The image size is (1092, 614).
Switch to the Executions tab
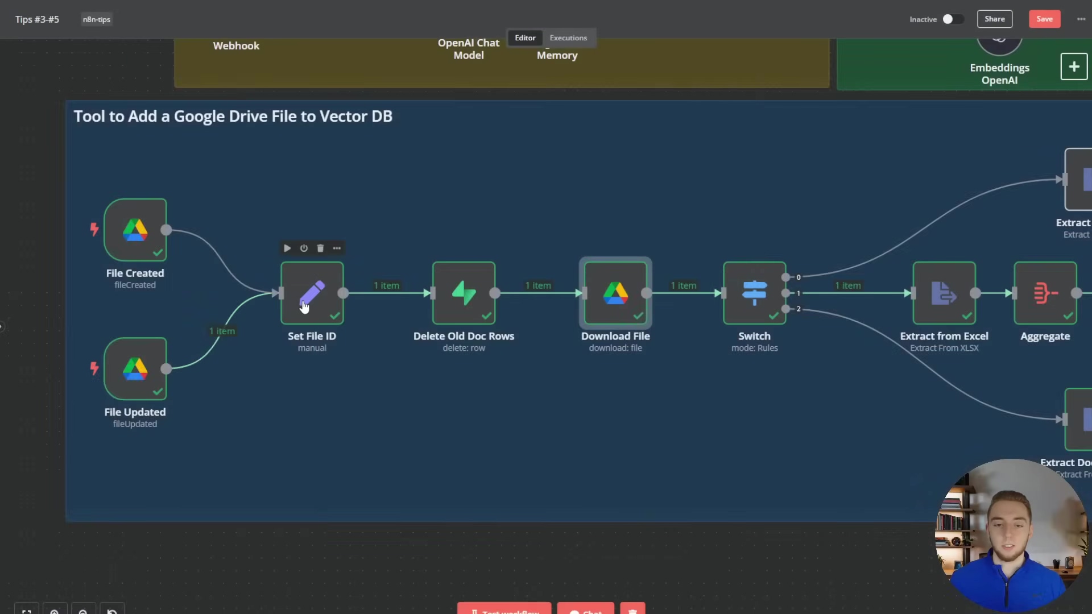tap(568, 38)
